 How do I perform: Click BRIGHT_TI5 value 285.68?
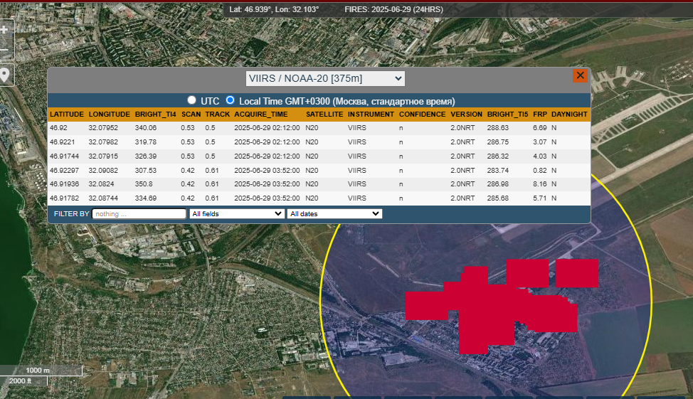[497, 198]
